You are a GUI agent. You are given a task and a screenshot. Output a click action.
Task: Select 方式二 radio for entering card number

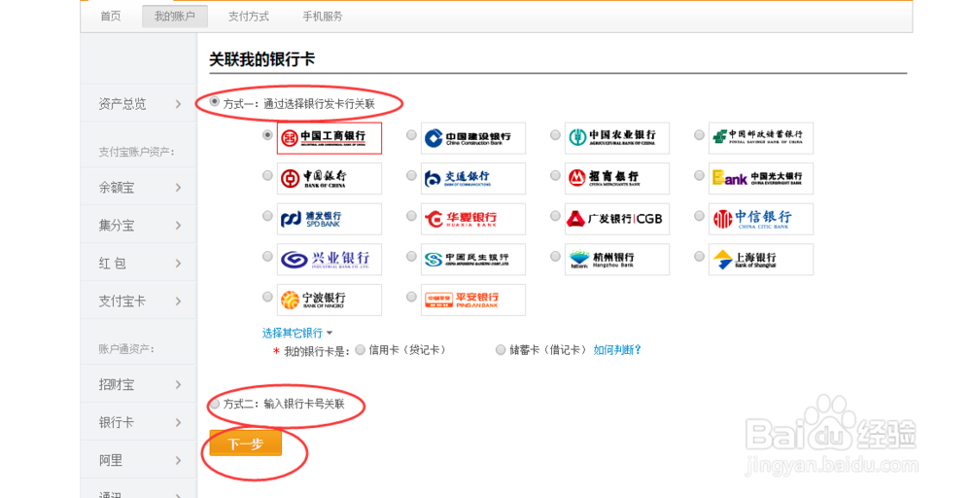click(215, 404)
